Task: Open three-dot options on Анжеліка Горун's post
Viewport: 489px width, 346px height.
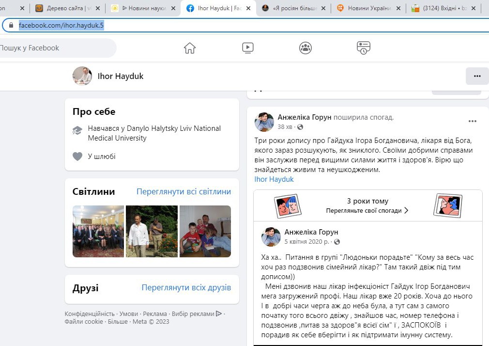Action: 472,121
